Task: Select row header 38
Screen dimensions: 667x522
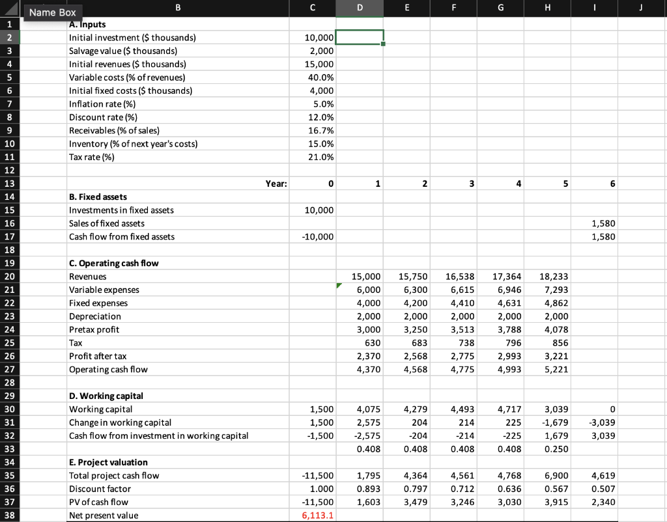Action: point(9,515)
